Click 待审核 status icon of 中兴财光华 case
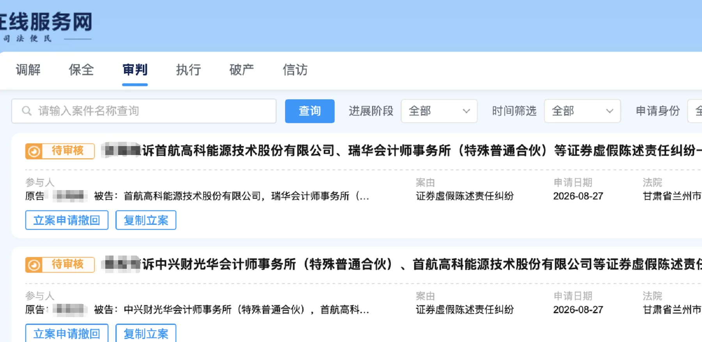702x342 pixels. tap(34, 265)
